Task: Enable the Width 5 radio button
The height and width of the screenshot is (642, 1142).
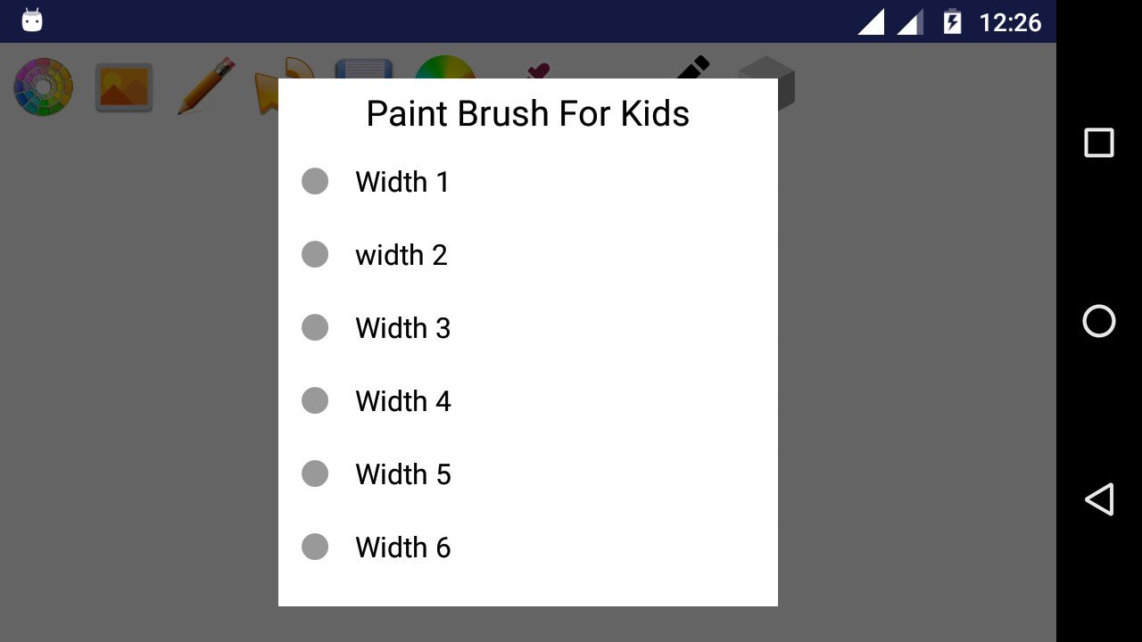Action: [315, 473]
